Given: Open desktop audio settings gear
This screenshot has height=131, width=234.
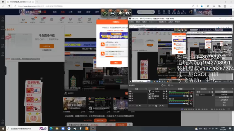Looking at the screenshot, I should click(x=191, y=104).
